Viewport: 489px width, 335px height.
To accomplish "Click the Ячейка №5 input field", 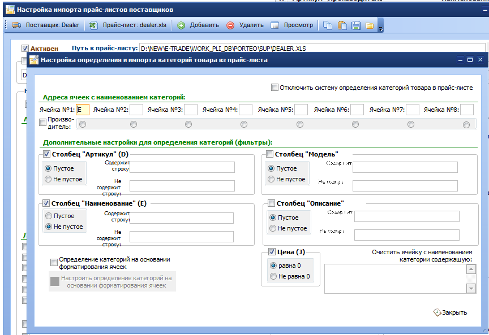I will click(x=301, y=110).
